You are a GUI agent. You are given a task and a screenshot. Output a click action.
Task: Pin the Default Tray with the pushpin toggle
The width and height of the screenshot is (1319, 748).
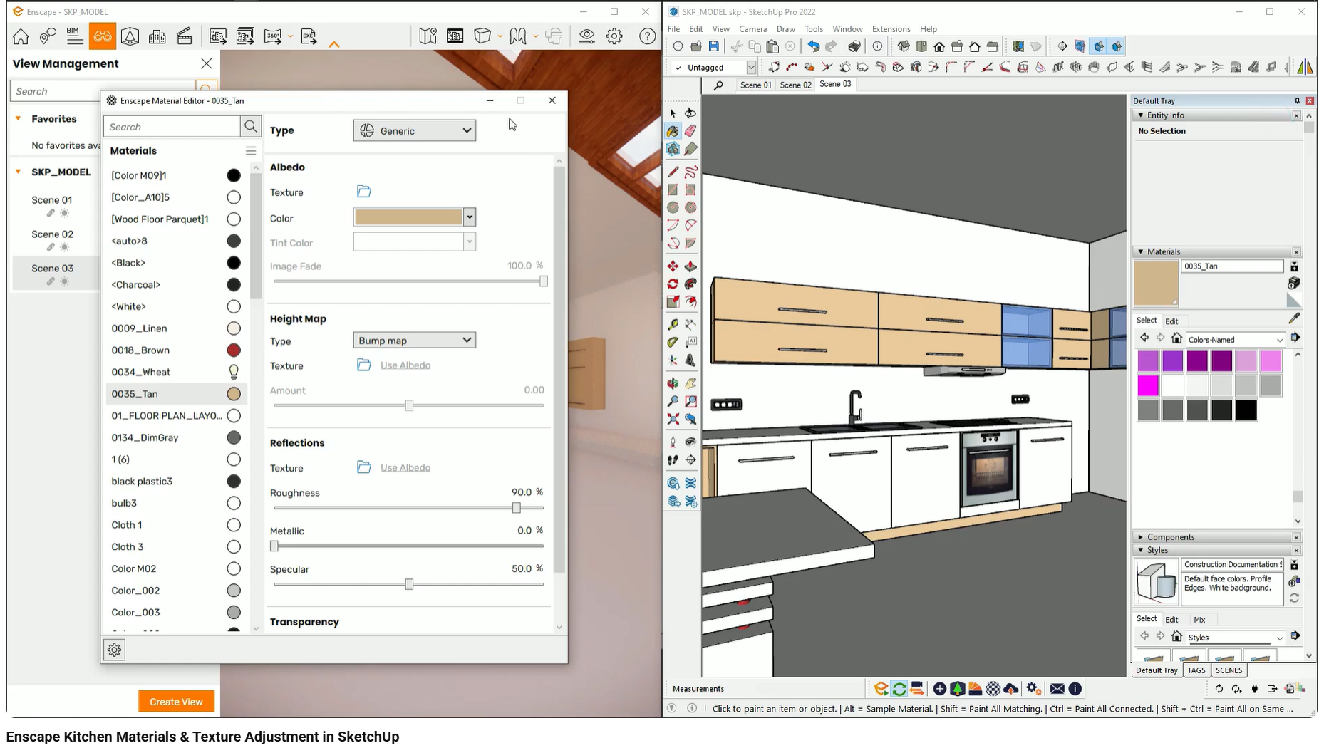1298,100
